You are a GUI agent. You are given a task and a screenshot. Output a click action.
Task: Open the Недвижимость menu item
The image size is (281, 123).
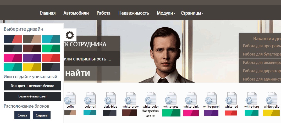click(134, 13)
